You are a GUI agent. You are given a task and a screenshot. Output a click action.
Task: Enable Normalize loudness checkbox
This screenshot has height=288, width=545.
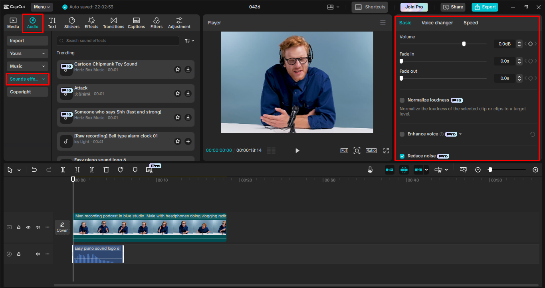pos(402,100)
